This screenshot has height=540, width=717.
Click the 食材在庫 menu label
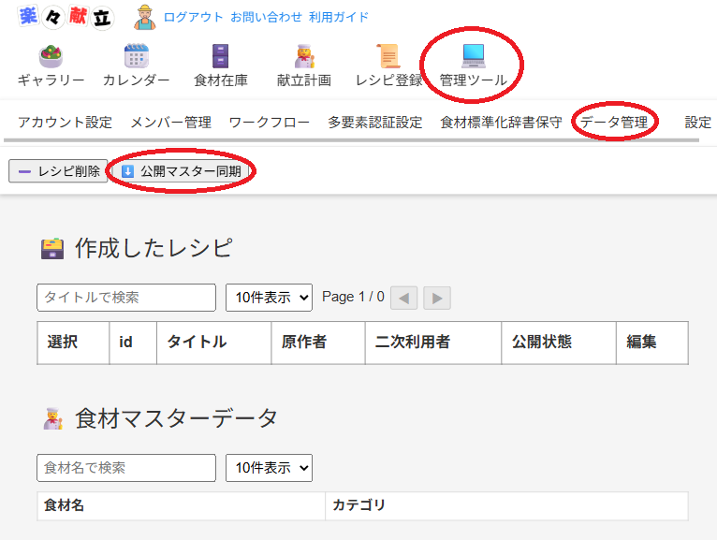(220, 80)
